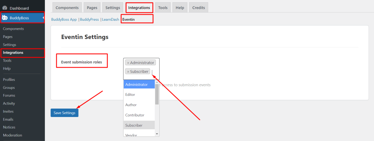Image resolution: width=374 pixels, height=141 pixels.
Task: Remove the Administrator role tag
Action: point(128,63)
